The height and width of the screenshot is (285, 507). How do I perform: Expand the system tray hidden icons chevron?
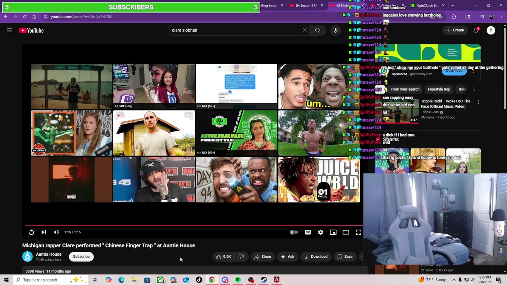pyautogui.click(x=454, y=280)
